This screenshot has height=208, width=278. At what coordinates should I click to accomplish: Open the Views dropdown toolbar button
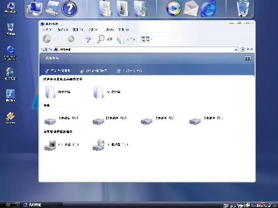146,39
